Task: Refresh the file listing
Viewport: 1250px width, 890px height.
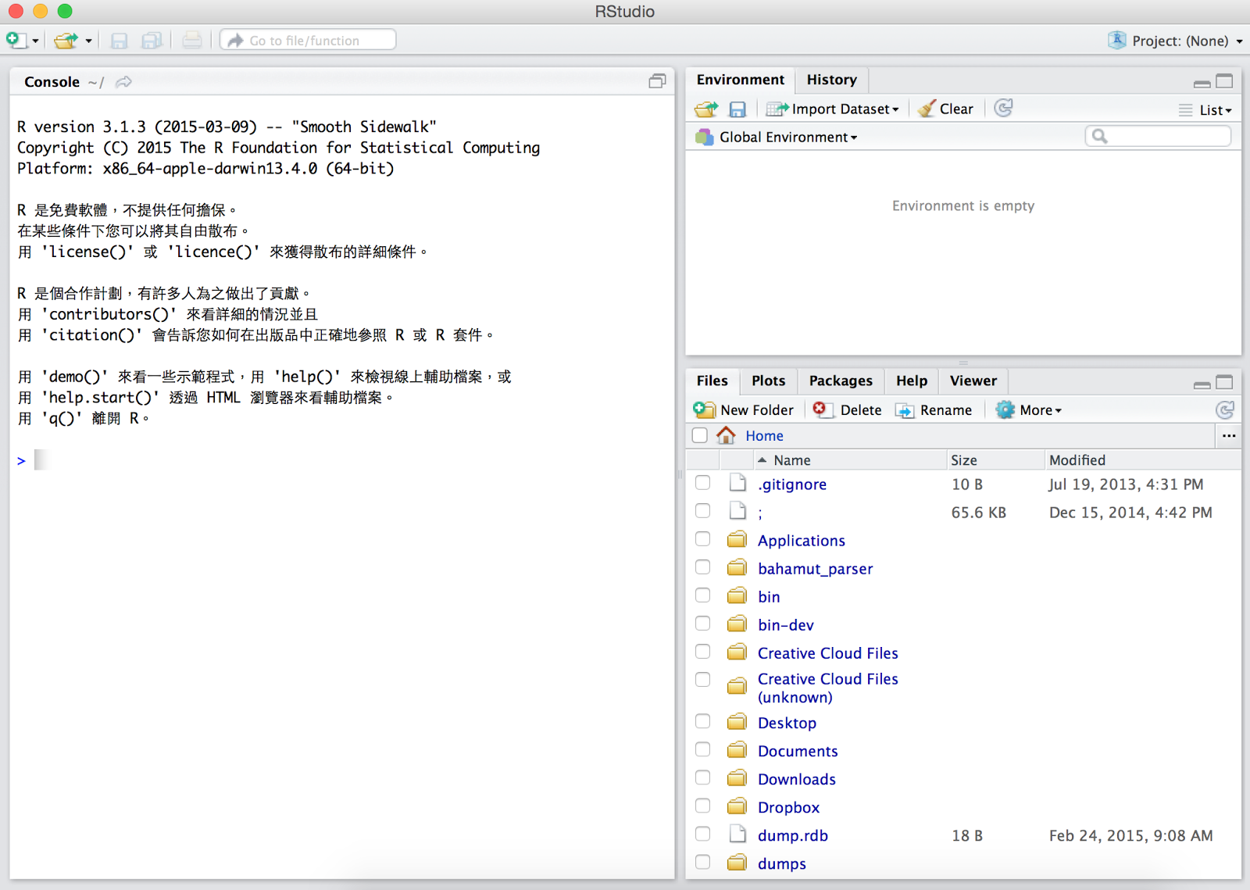Action: tap(1225, 410)
